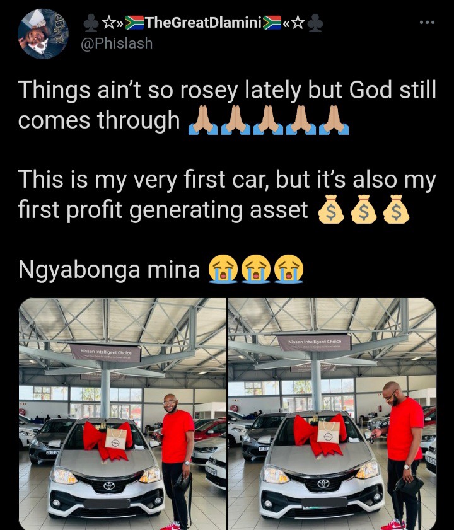Open the left car dealership photo

coord(122,414)
